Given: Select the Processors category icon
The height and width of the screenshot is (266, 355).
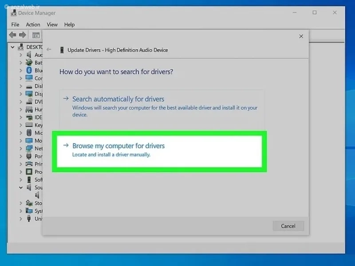Looking at the screenshot, I should point(29,172).
